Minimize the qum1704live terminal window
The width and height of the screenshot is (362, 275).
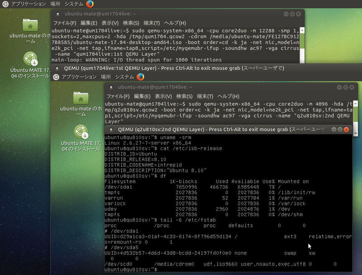point(339,87)
